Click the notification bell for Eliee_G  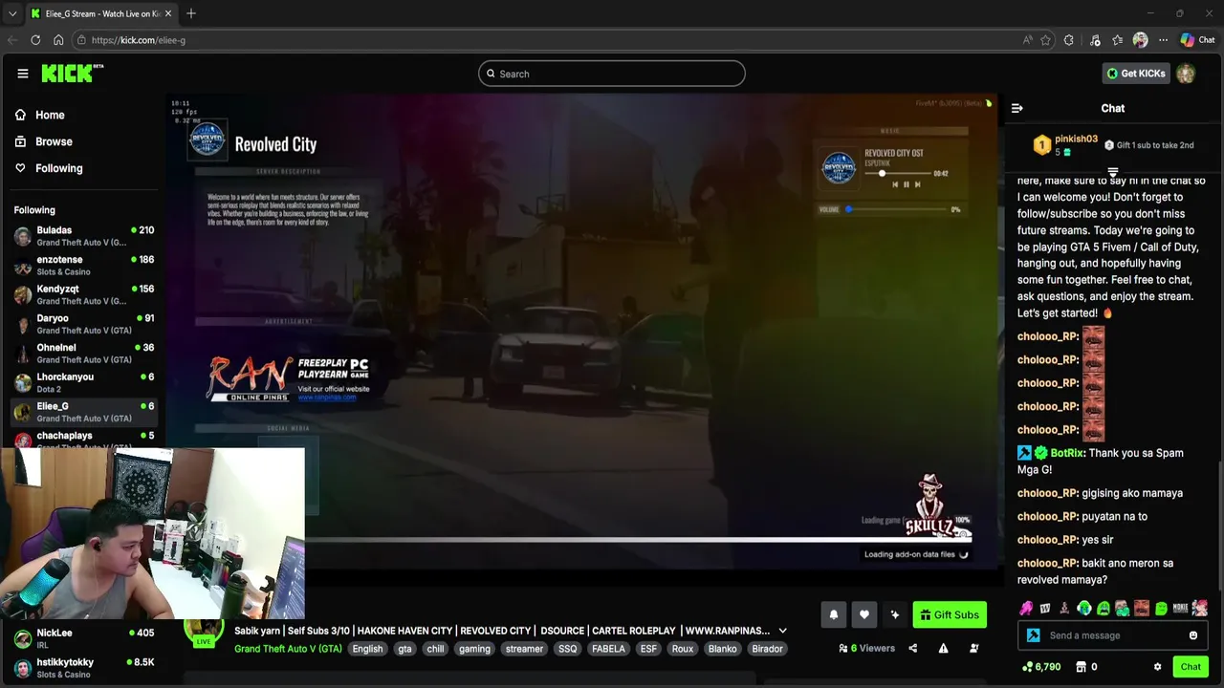click(834, 614)
